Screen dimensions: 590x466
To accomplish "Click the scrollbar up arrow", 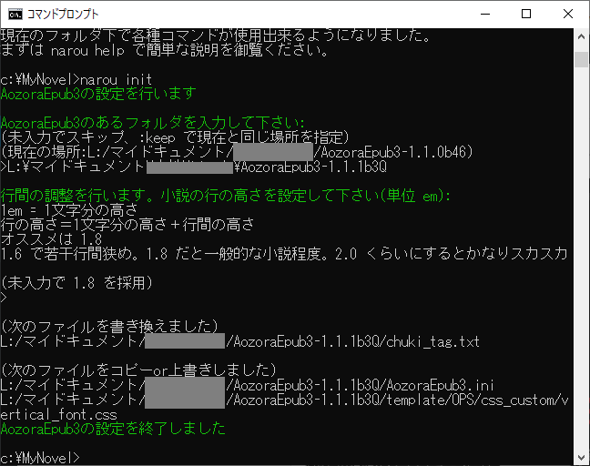I will tap(581, 36).
